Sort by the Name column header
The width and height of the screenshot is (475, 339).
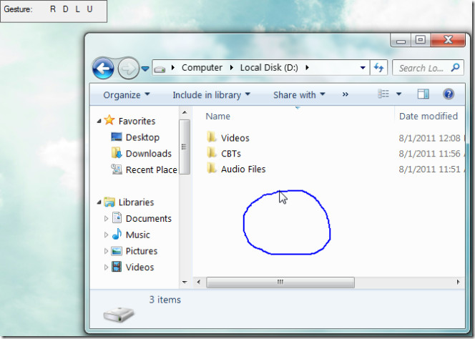click(x=217, y=117)
